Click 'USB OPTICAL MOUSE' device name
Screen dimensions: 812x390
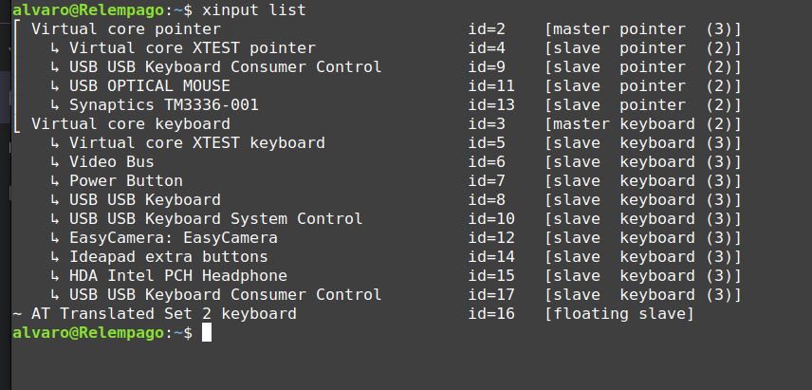[150, 86]
